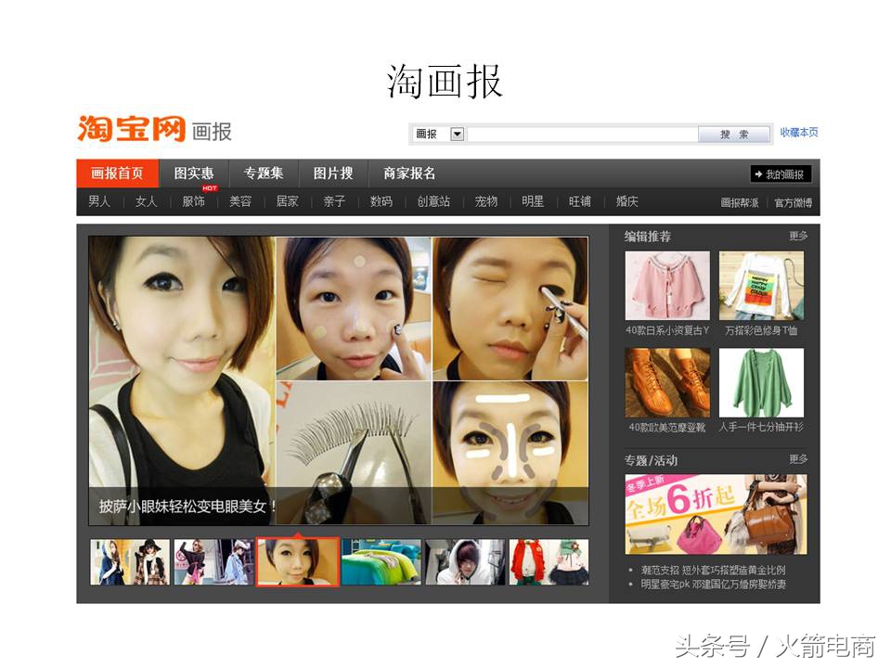This screenshot has height=668, width=891.
Task: Select the green bedding carousel thumbnail
Action: pos(381,562)
